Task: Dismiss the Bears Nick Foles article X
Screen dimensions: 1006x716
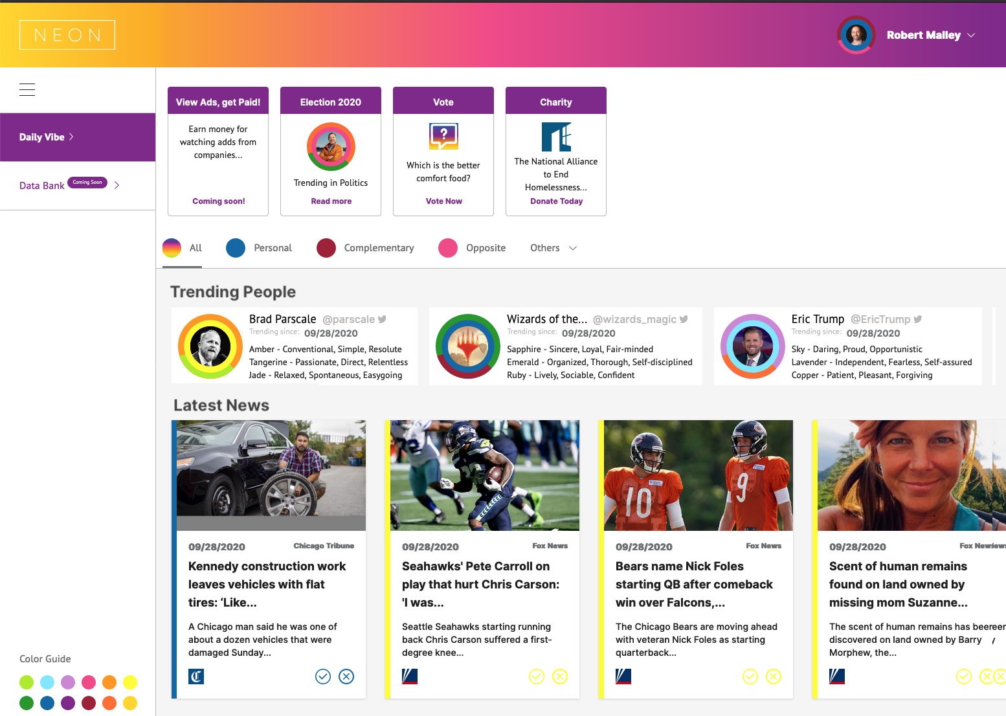Action: coord(774,677)
